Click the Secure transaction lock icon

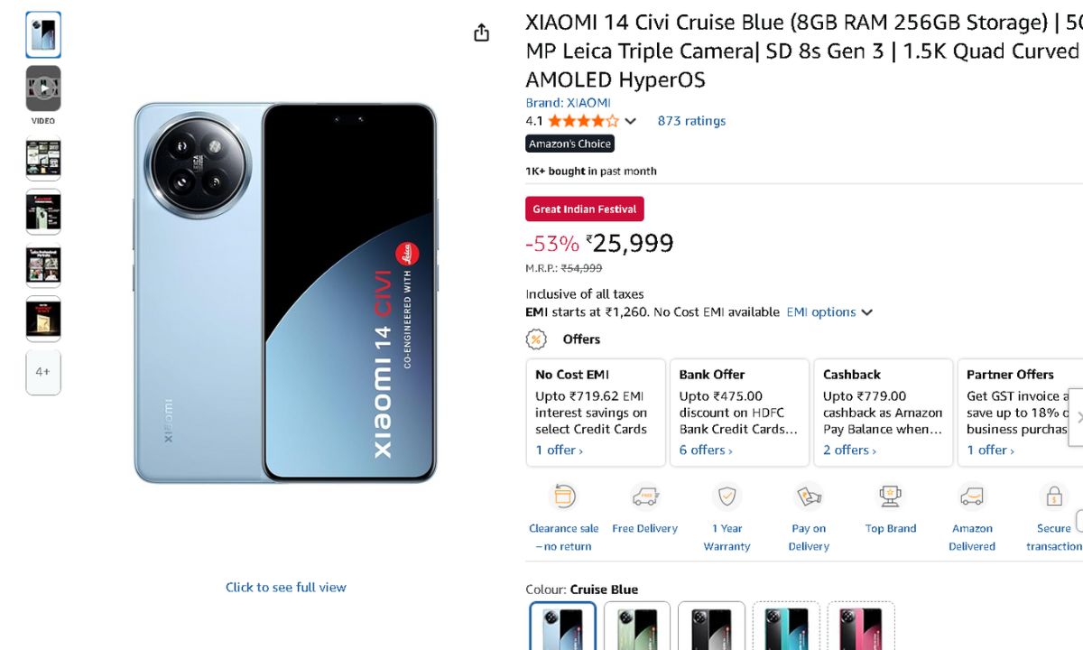(1053, 497)
